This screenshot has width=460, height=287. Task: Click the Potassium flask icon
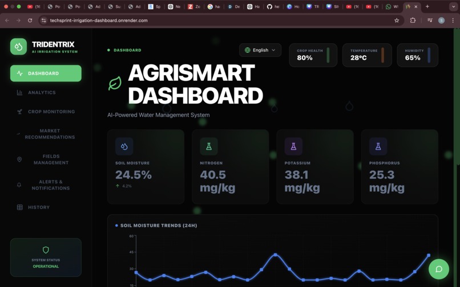click(x=293, y=146)
